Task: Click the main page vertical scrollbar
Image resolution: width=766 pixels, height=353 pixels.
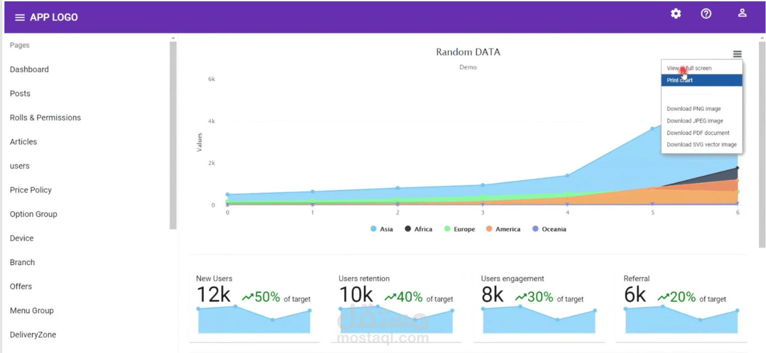Action: pyautogui.click(x=762, y=145)
